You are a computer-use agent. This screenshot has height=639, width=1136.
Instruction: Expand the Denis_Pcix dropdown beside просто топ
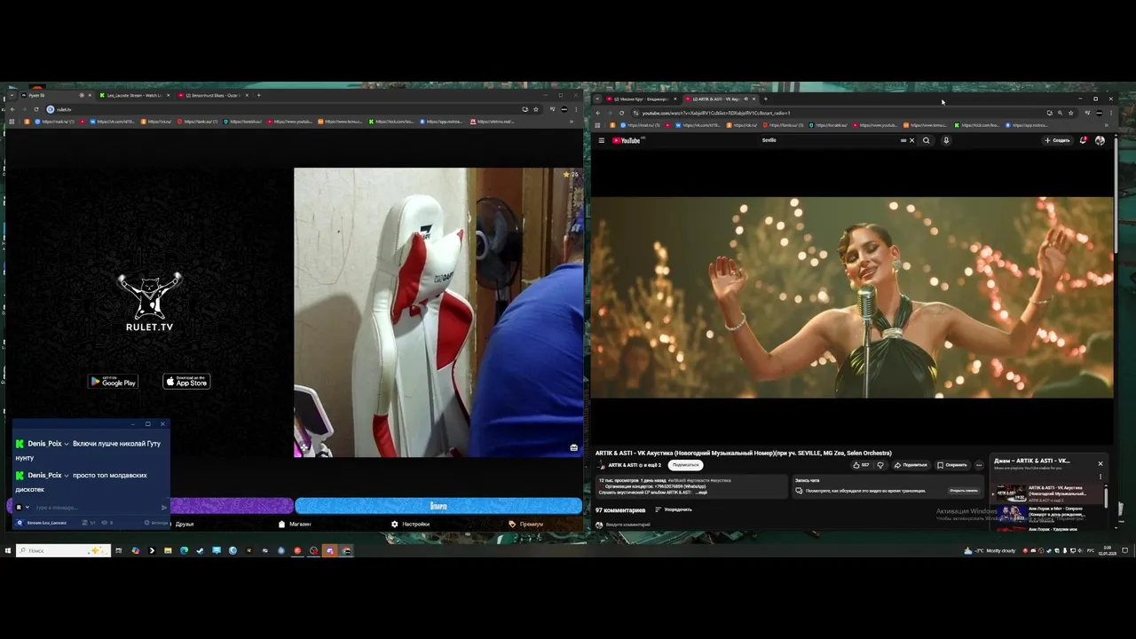point(66,476)
